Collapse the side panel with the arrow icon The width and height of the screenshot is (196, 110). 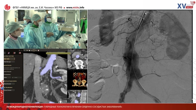point(22,51)
